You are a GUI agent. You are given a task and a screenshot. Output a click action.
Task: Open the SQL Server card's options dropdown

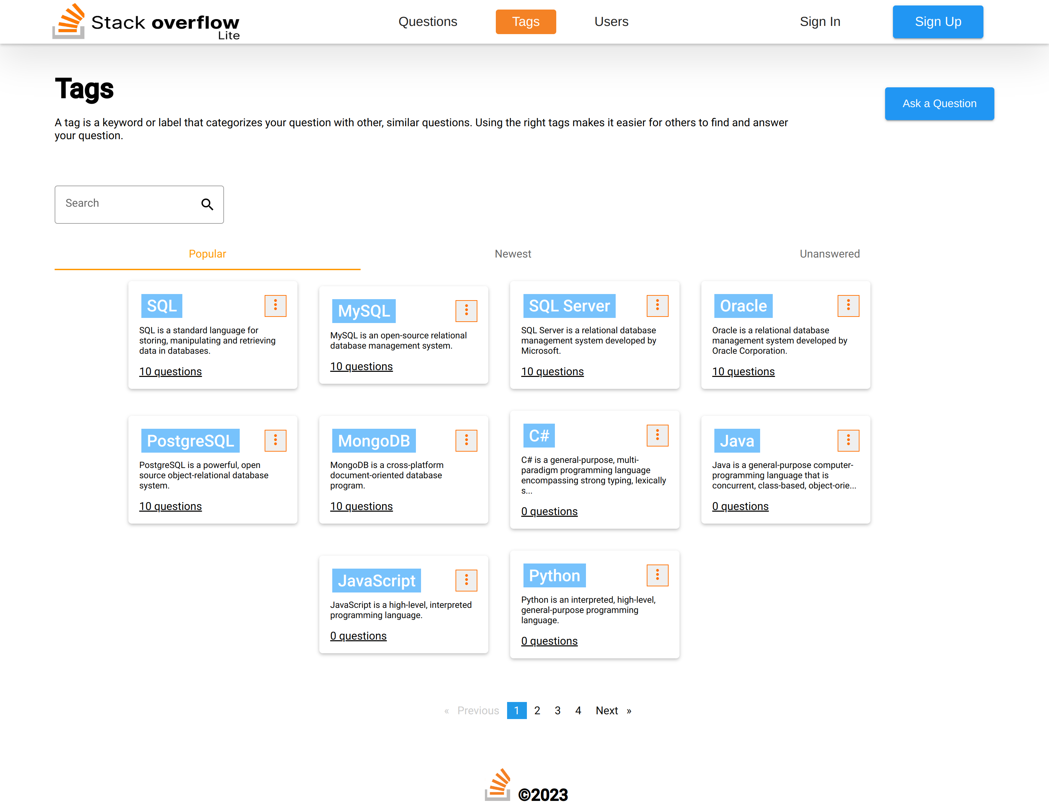[657, 306]
